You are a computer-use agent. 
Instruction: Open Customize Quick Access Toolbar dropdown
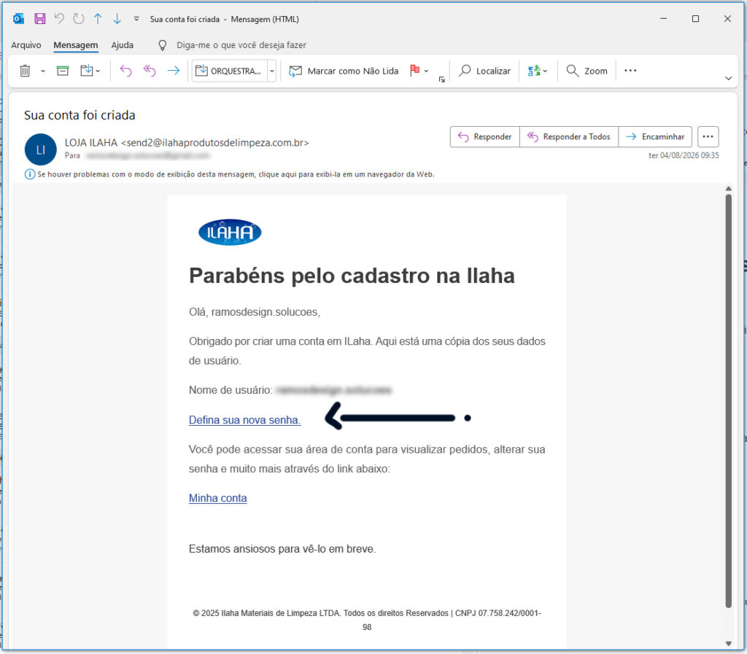136,19
